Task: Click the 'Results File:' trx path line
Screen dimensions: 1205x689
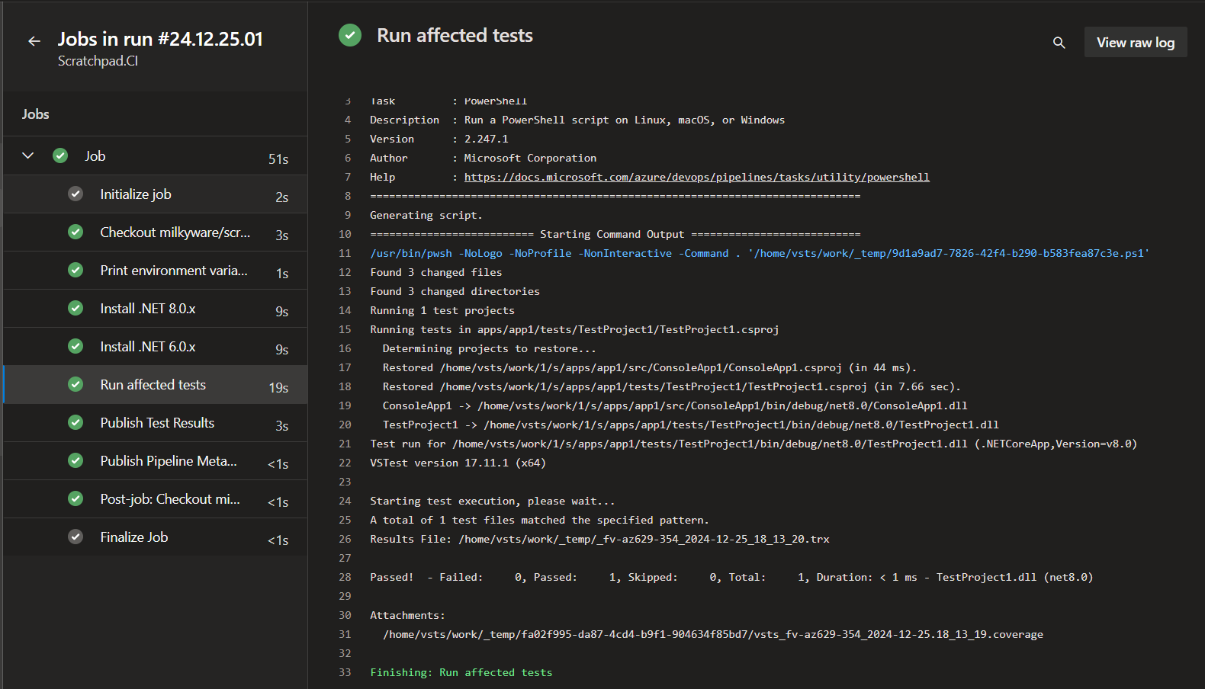Action: coord(599,539)
